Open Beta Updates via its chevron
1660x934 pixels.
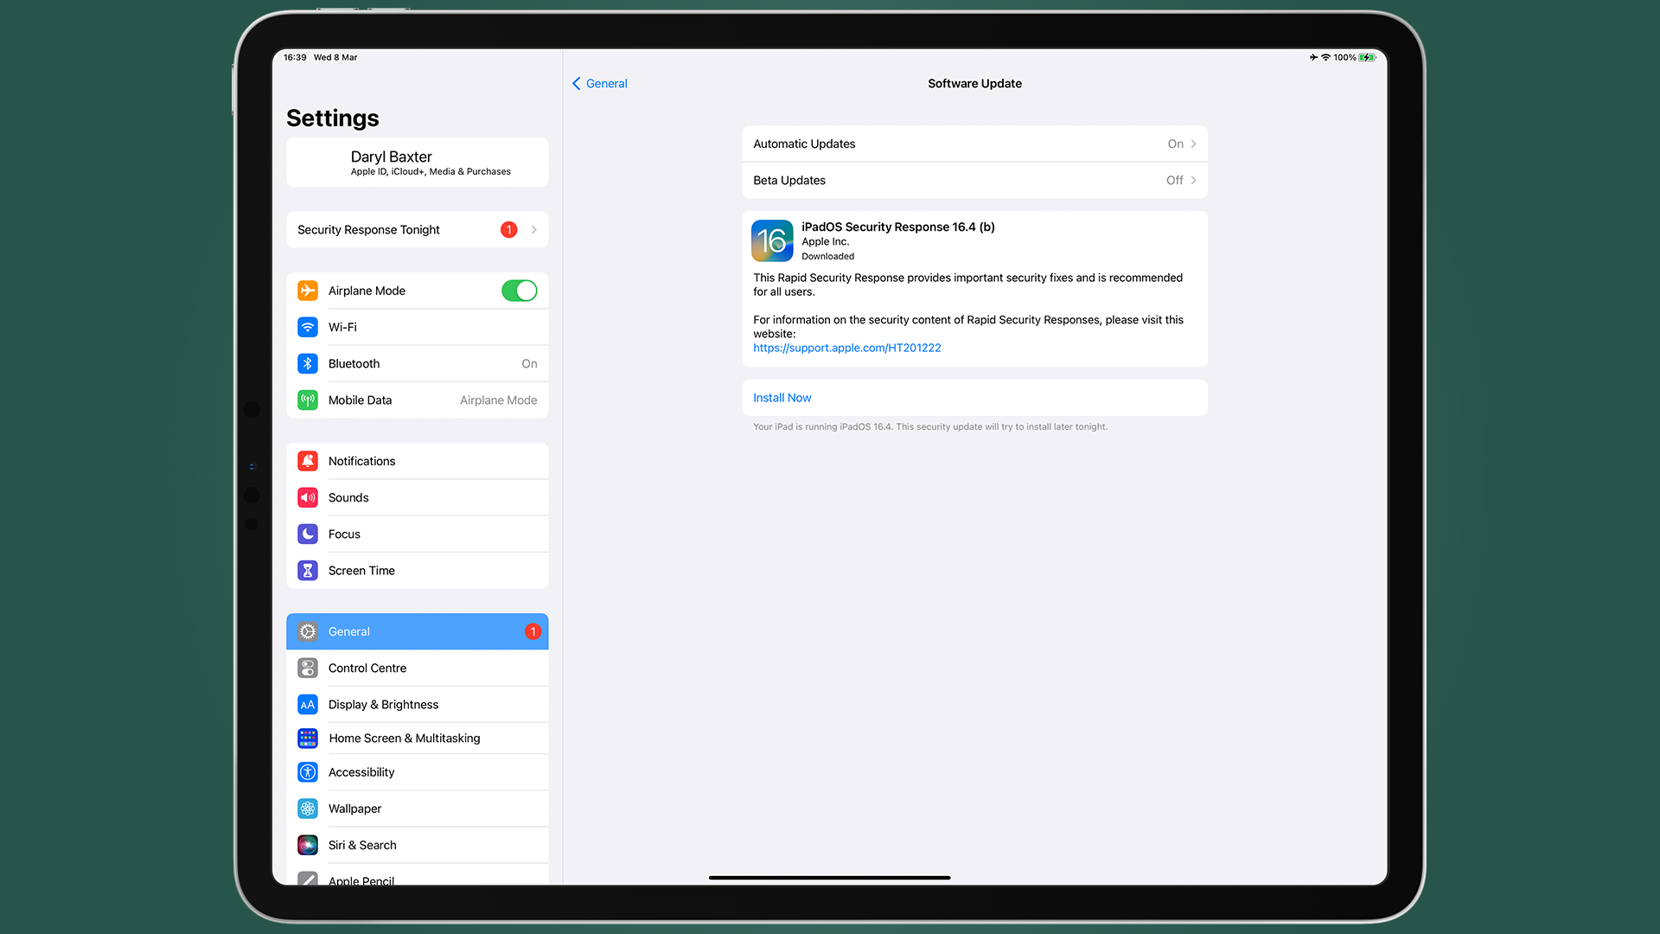pyautogui.click(x=1193, y=180)
